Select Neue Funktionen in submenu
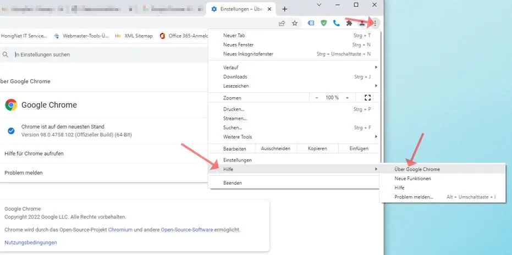This screenshot has height=255, width=512. 443,179
